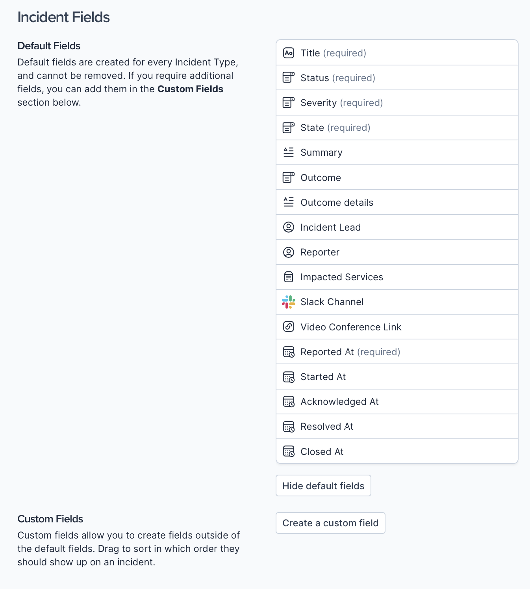Screen dimensions: 530x589
Task: Select the Severity field row
Action: tap(397, 103)
